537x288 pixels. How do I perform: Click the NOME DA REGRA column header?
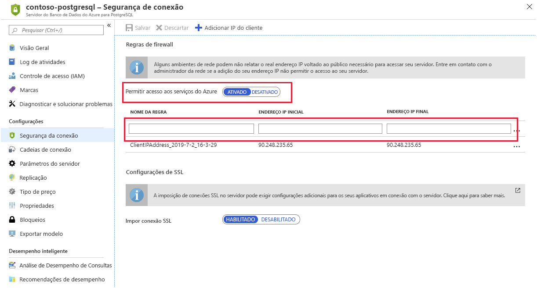[x=149, y=112]
